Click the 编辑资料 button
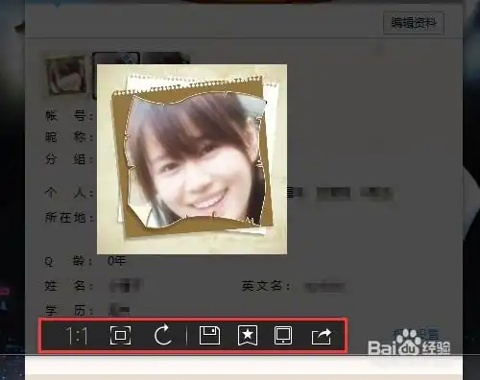The image size is (480, 380). [414, 23]
